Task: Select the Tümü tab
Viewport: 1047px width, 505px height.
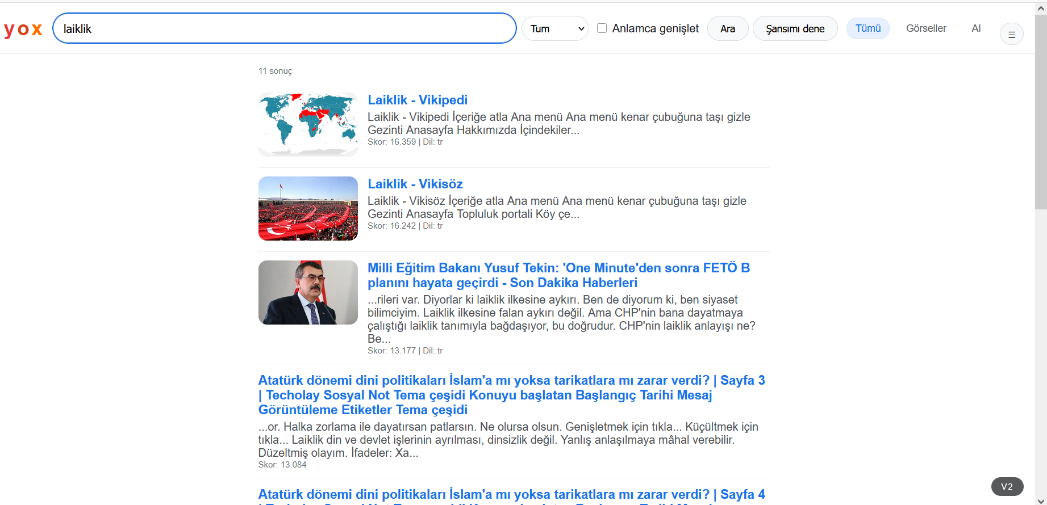Action: click(x=867, y=28)
